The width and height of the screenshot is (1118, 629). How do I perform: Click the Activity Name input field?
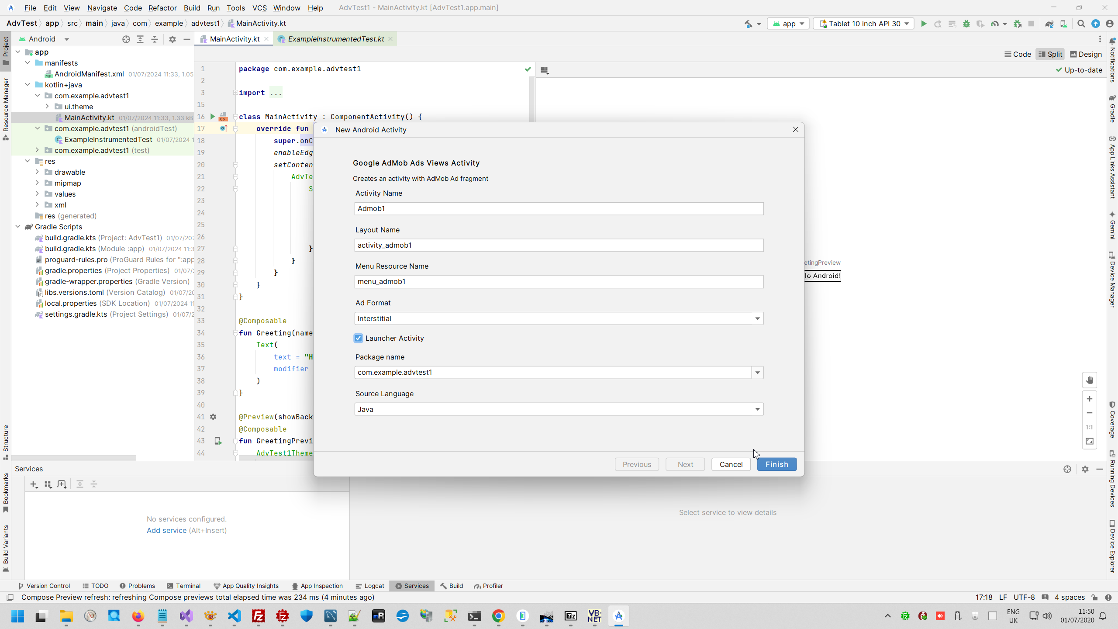coord(559,208)
